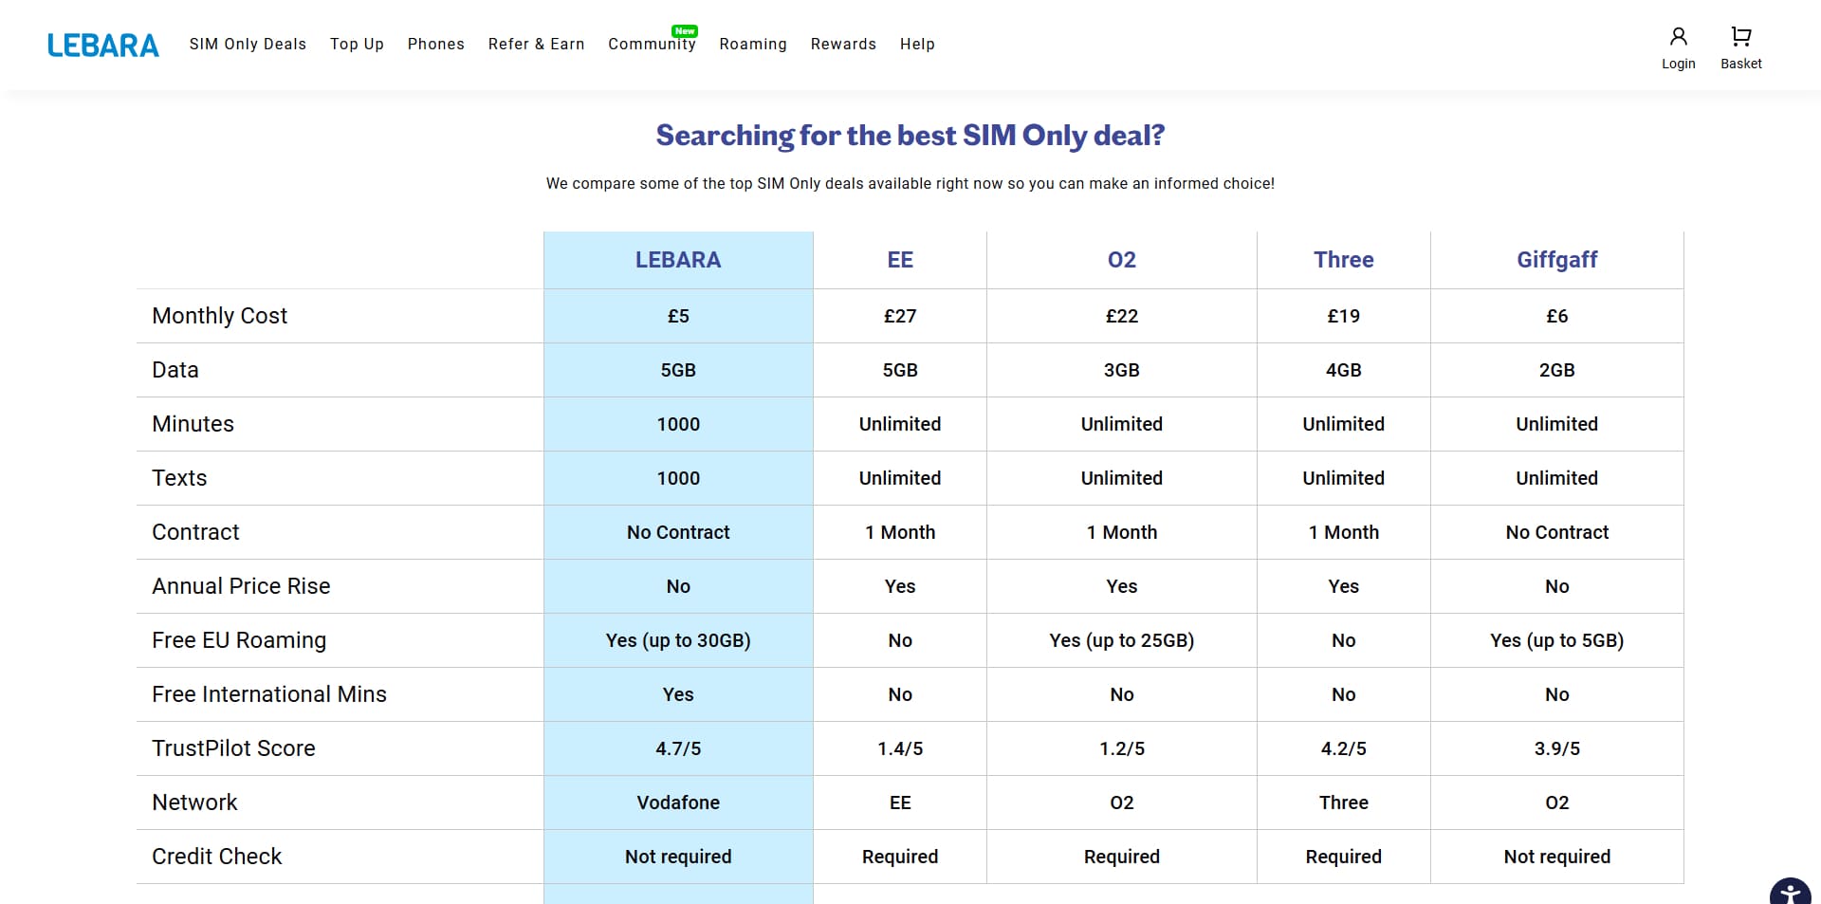This screenshot has height=904, width=1821.
Task: Click EE's £27 monthly cost
Action: pos(900,316)
